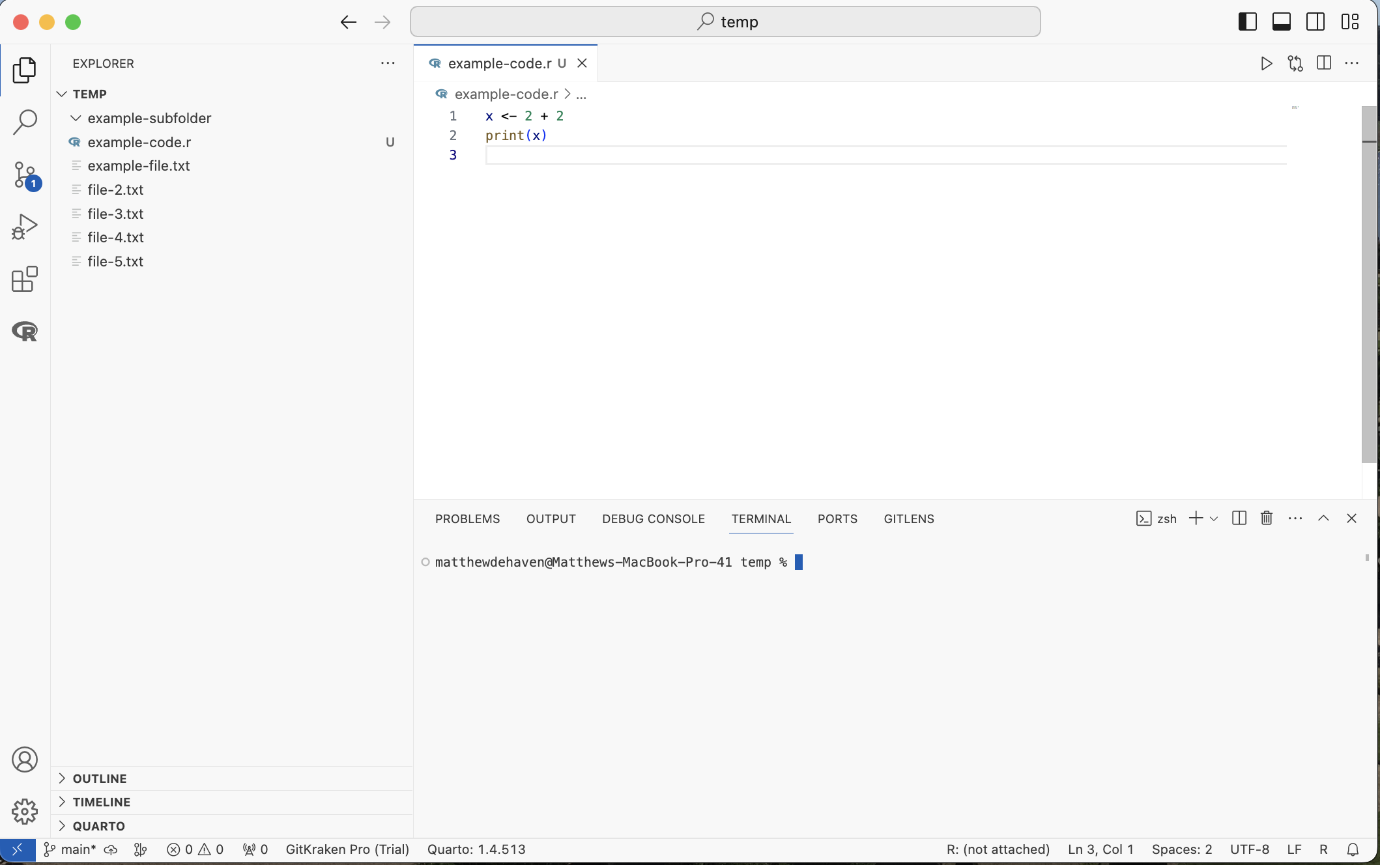Click the Run Source play icon
This screenshot has width=1380, height=865.
[1266, 63]
